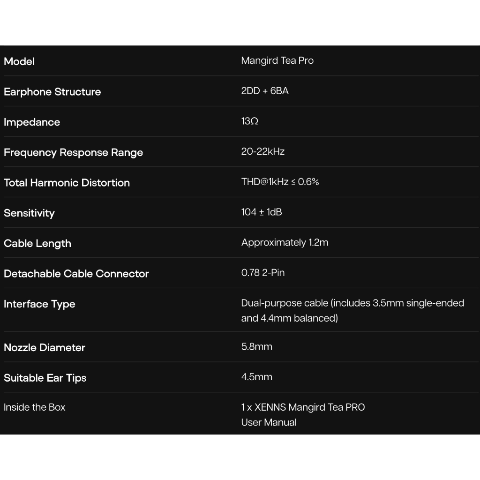Viewport: 480px width, 480px height.
Task: Click the 'Cable Length' label
Action: click(37, 243)
